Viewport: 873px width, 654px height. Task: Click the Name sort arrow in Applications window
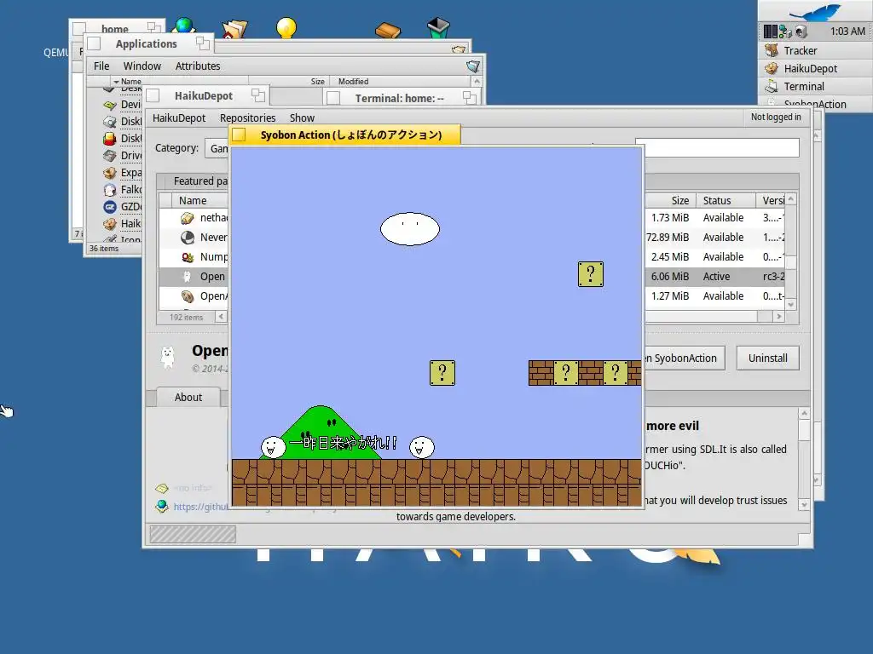[116, 82]
